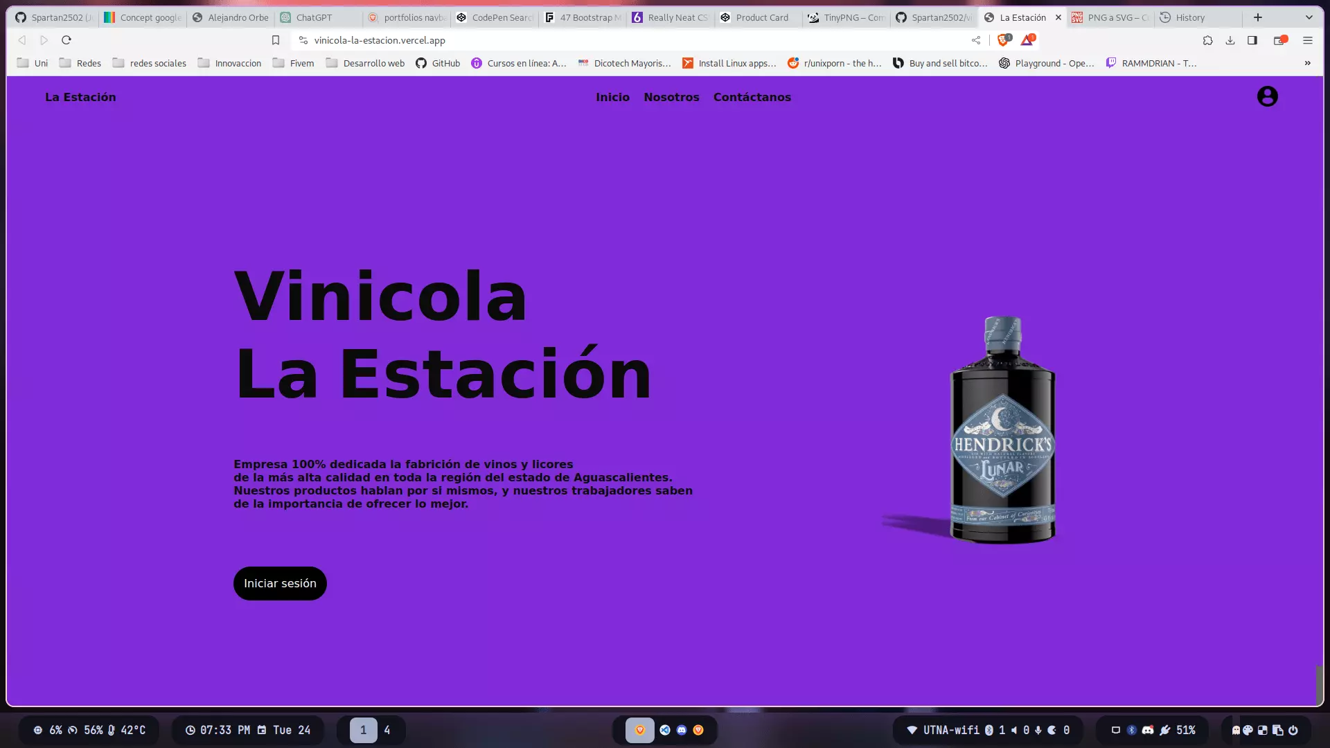Viewport: 1330px width, 748px height.
Task: Open the r/unixporn bookmark
Action: coord(835,63)
